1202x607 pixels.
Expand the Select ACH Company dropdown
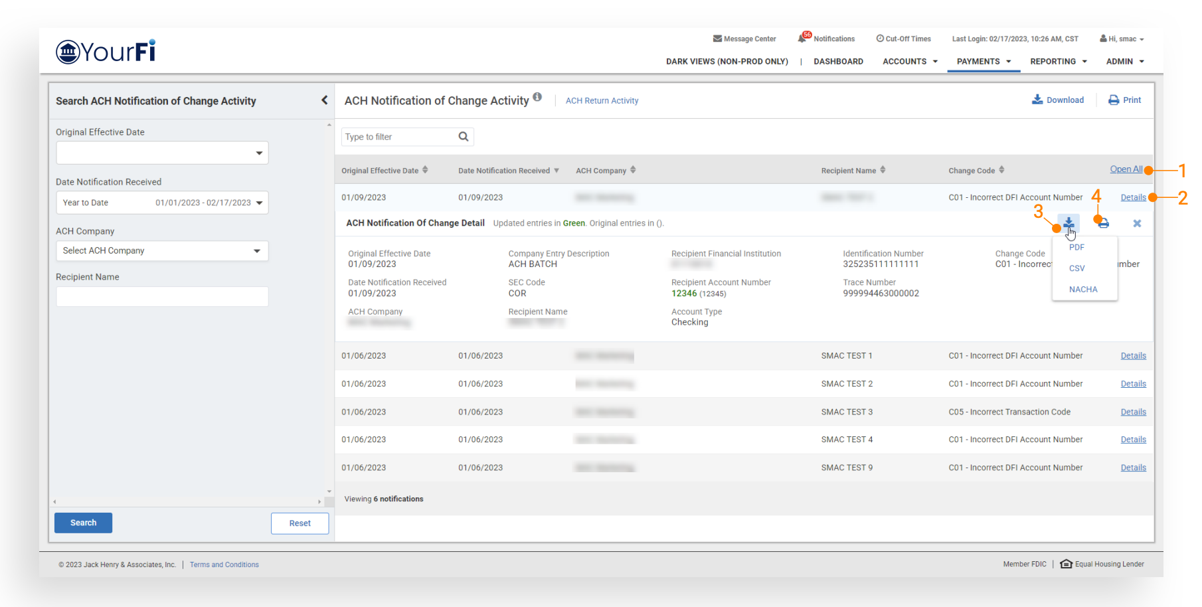(x=162, y=251)
